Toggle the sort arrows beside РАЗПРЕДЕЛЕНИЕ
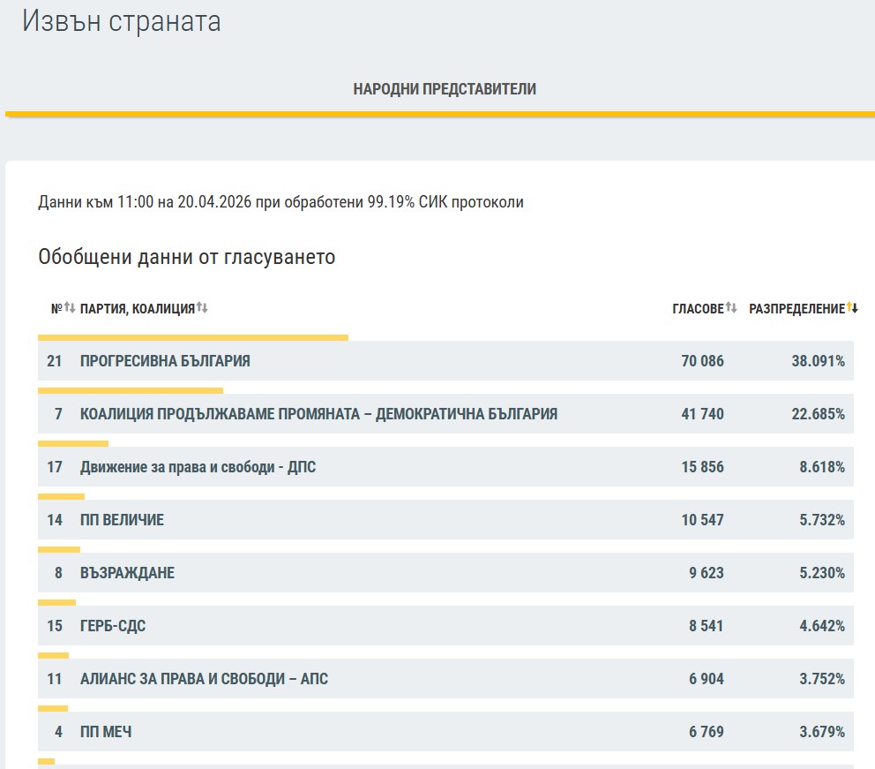875x769 pixels. tap(852, 308)
